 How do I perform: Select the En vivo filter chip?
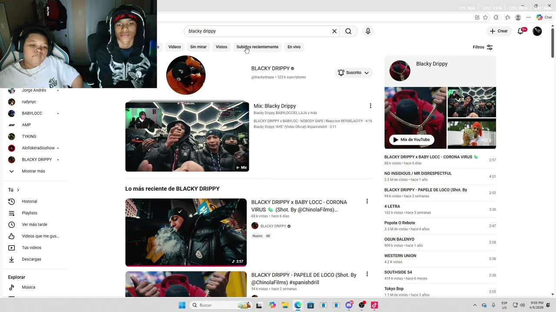tap(294, 47)
